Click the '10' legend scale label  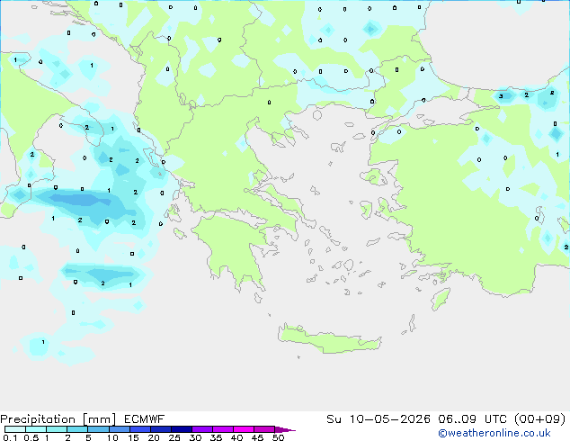point(112,437)
